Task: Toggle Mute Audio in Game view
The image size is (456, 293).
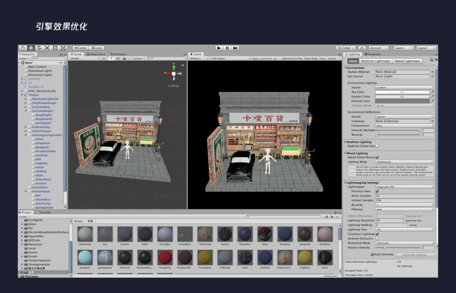Action: click(311, 58)
